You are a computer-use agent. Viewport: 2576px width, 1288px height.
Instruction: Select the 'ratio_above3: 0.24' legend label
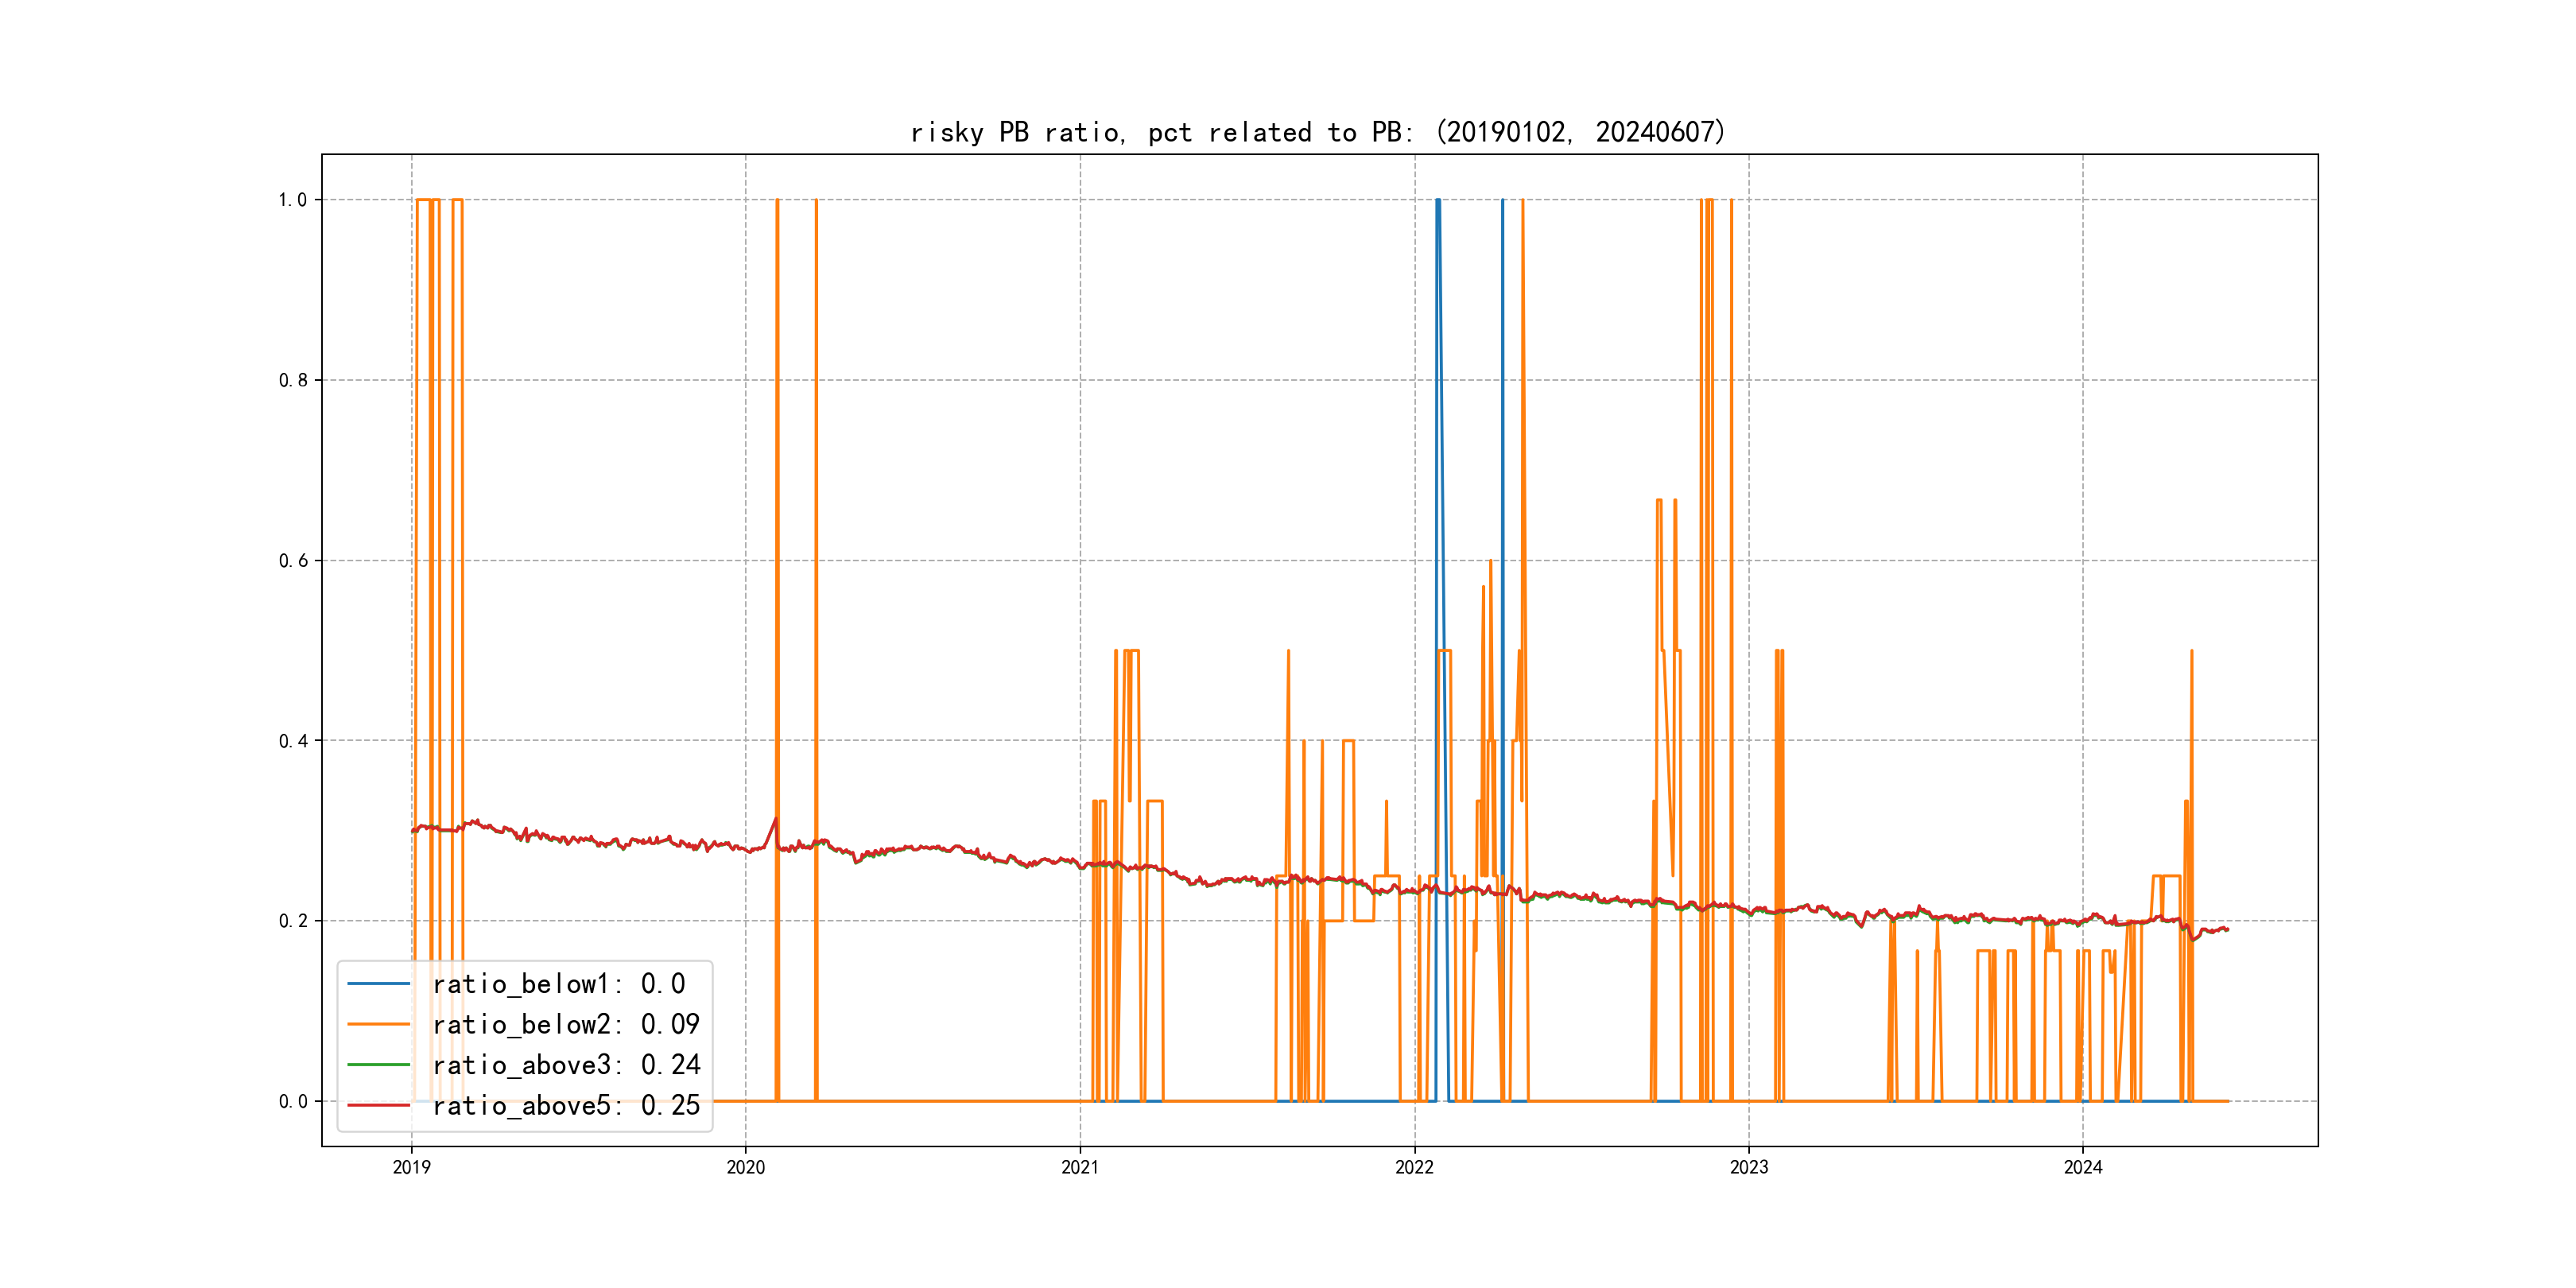tap(566, 1065)
